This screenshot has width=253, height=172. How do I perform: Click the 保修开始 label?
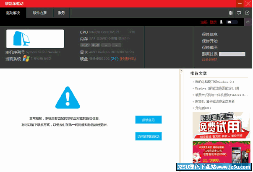(209, 41)
